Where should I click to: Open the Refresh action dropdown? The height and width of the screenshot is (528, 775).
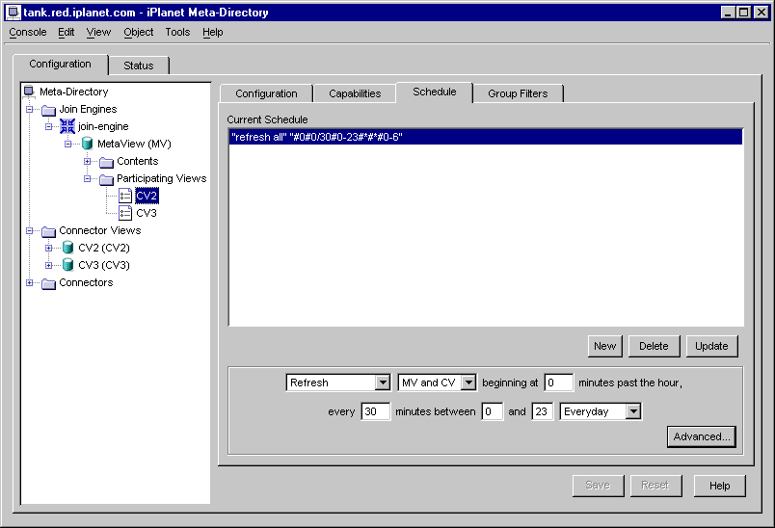click(382, 383)
